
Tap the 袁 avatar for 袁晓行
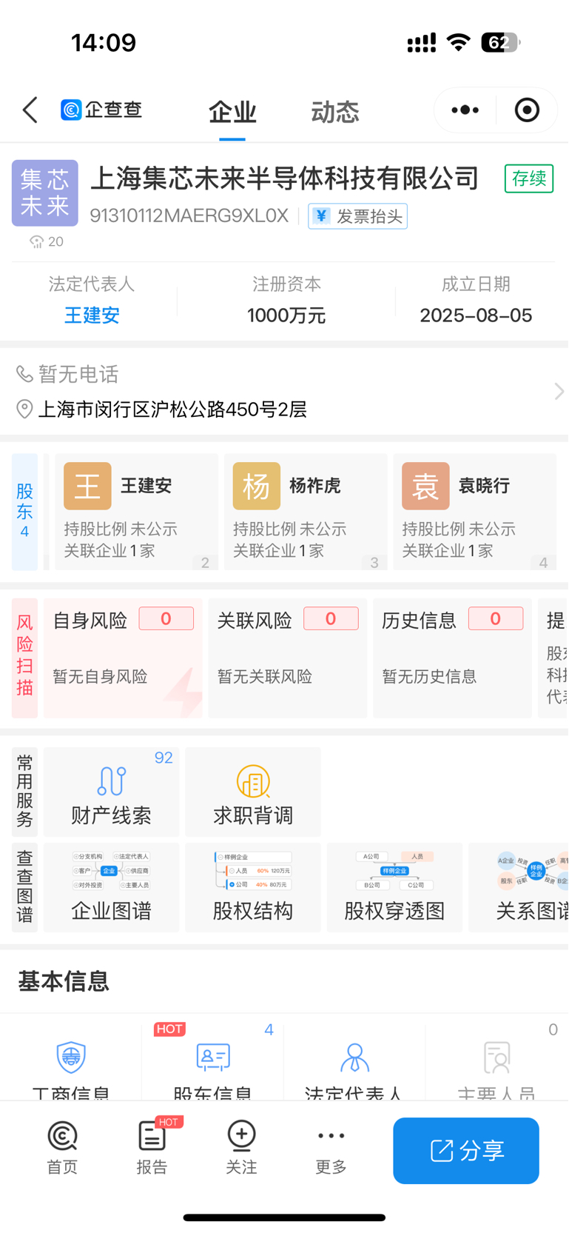[425, 486]
